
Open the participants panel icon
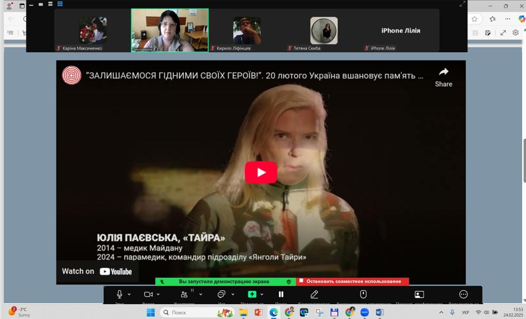(184, 294)
